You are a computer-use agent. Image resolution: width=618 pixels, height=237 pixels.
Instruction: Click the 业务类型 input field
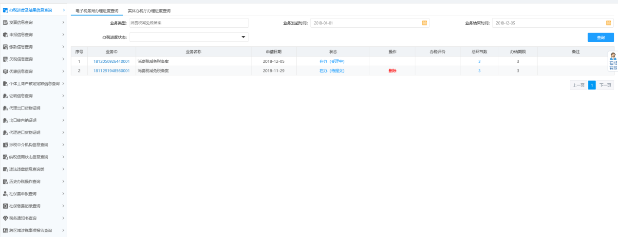189,23
